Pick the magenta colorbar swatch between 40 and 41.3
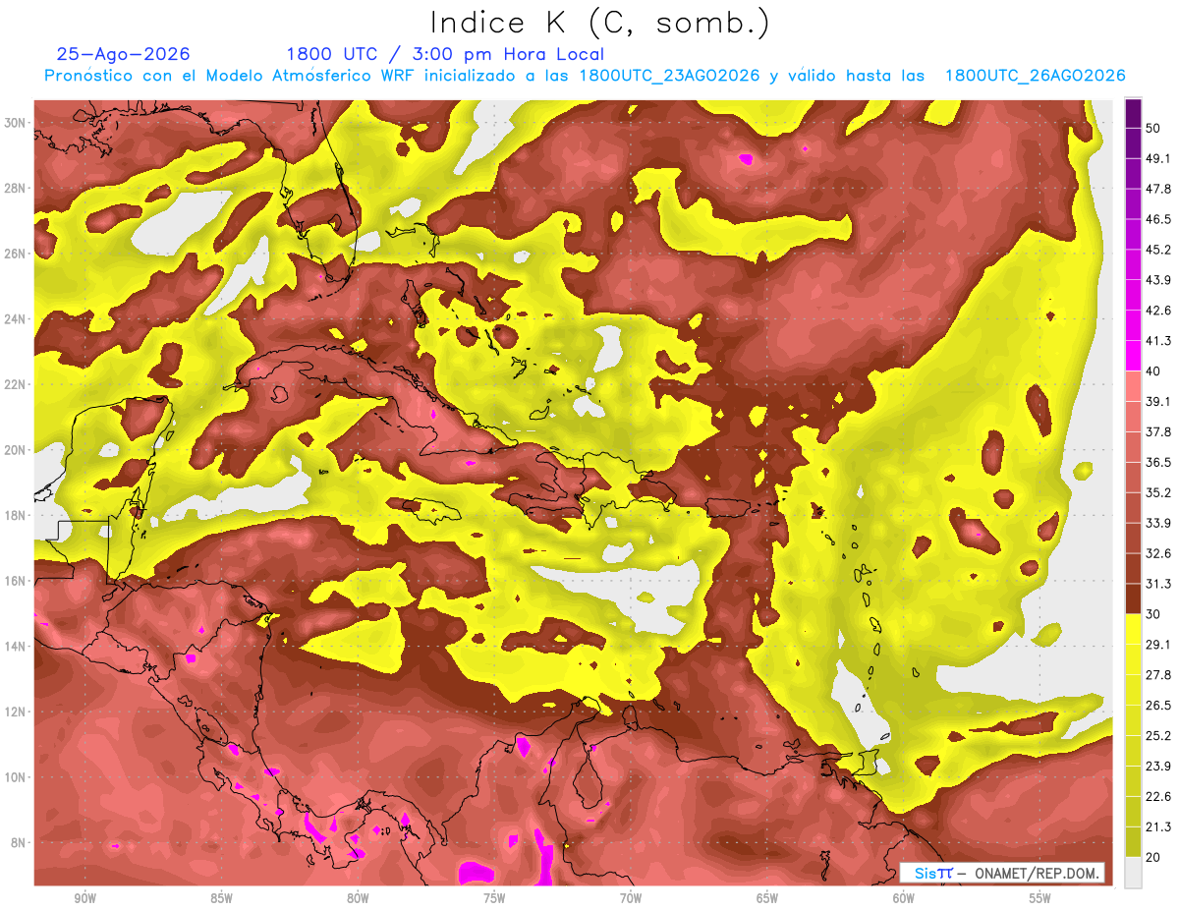This screenshot has width=1179, height=911. tap(1134, 356)
